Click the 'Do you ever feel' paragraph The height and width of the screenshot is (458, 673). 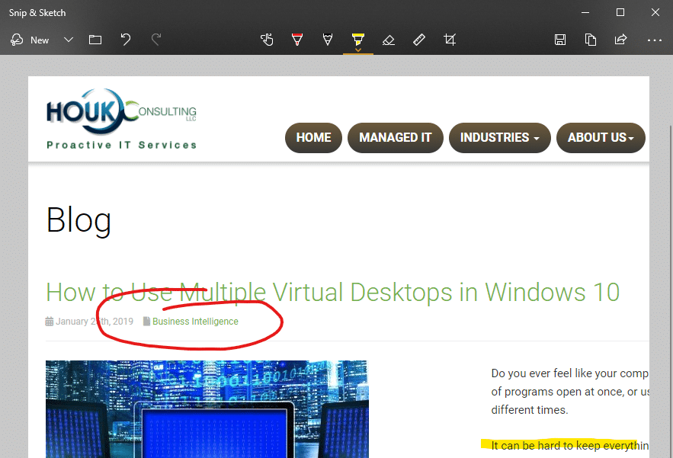click(570, 392)
